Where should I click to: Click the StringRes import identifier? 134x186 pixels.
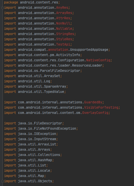(x=65, y=34)
